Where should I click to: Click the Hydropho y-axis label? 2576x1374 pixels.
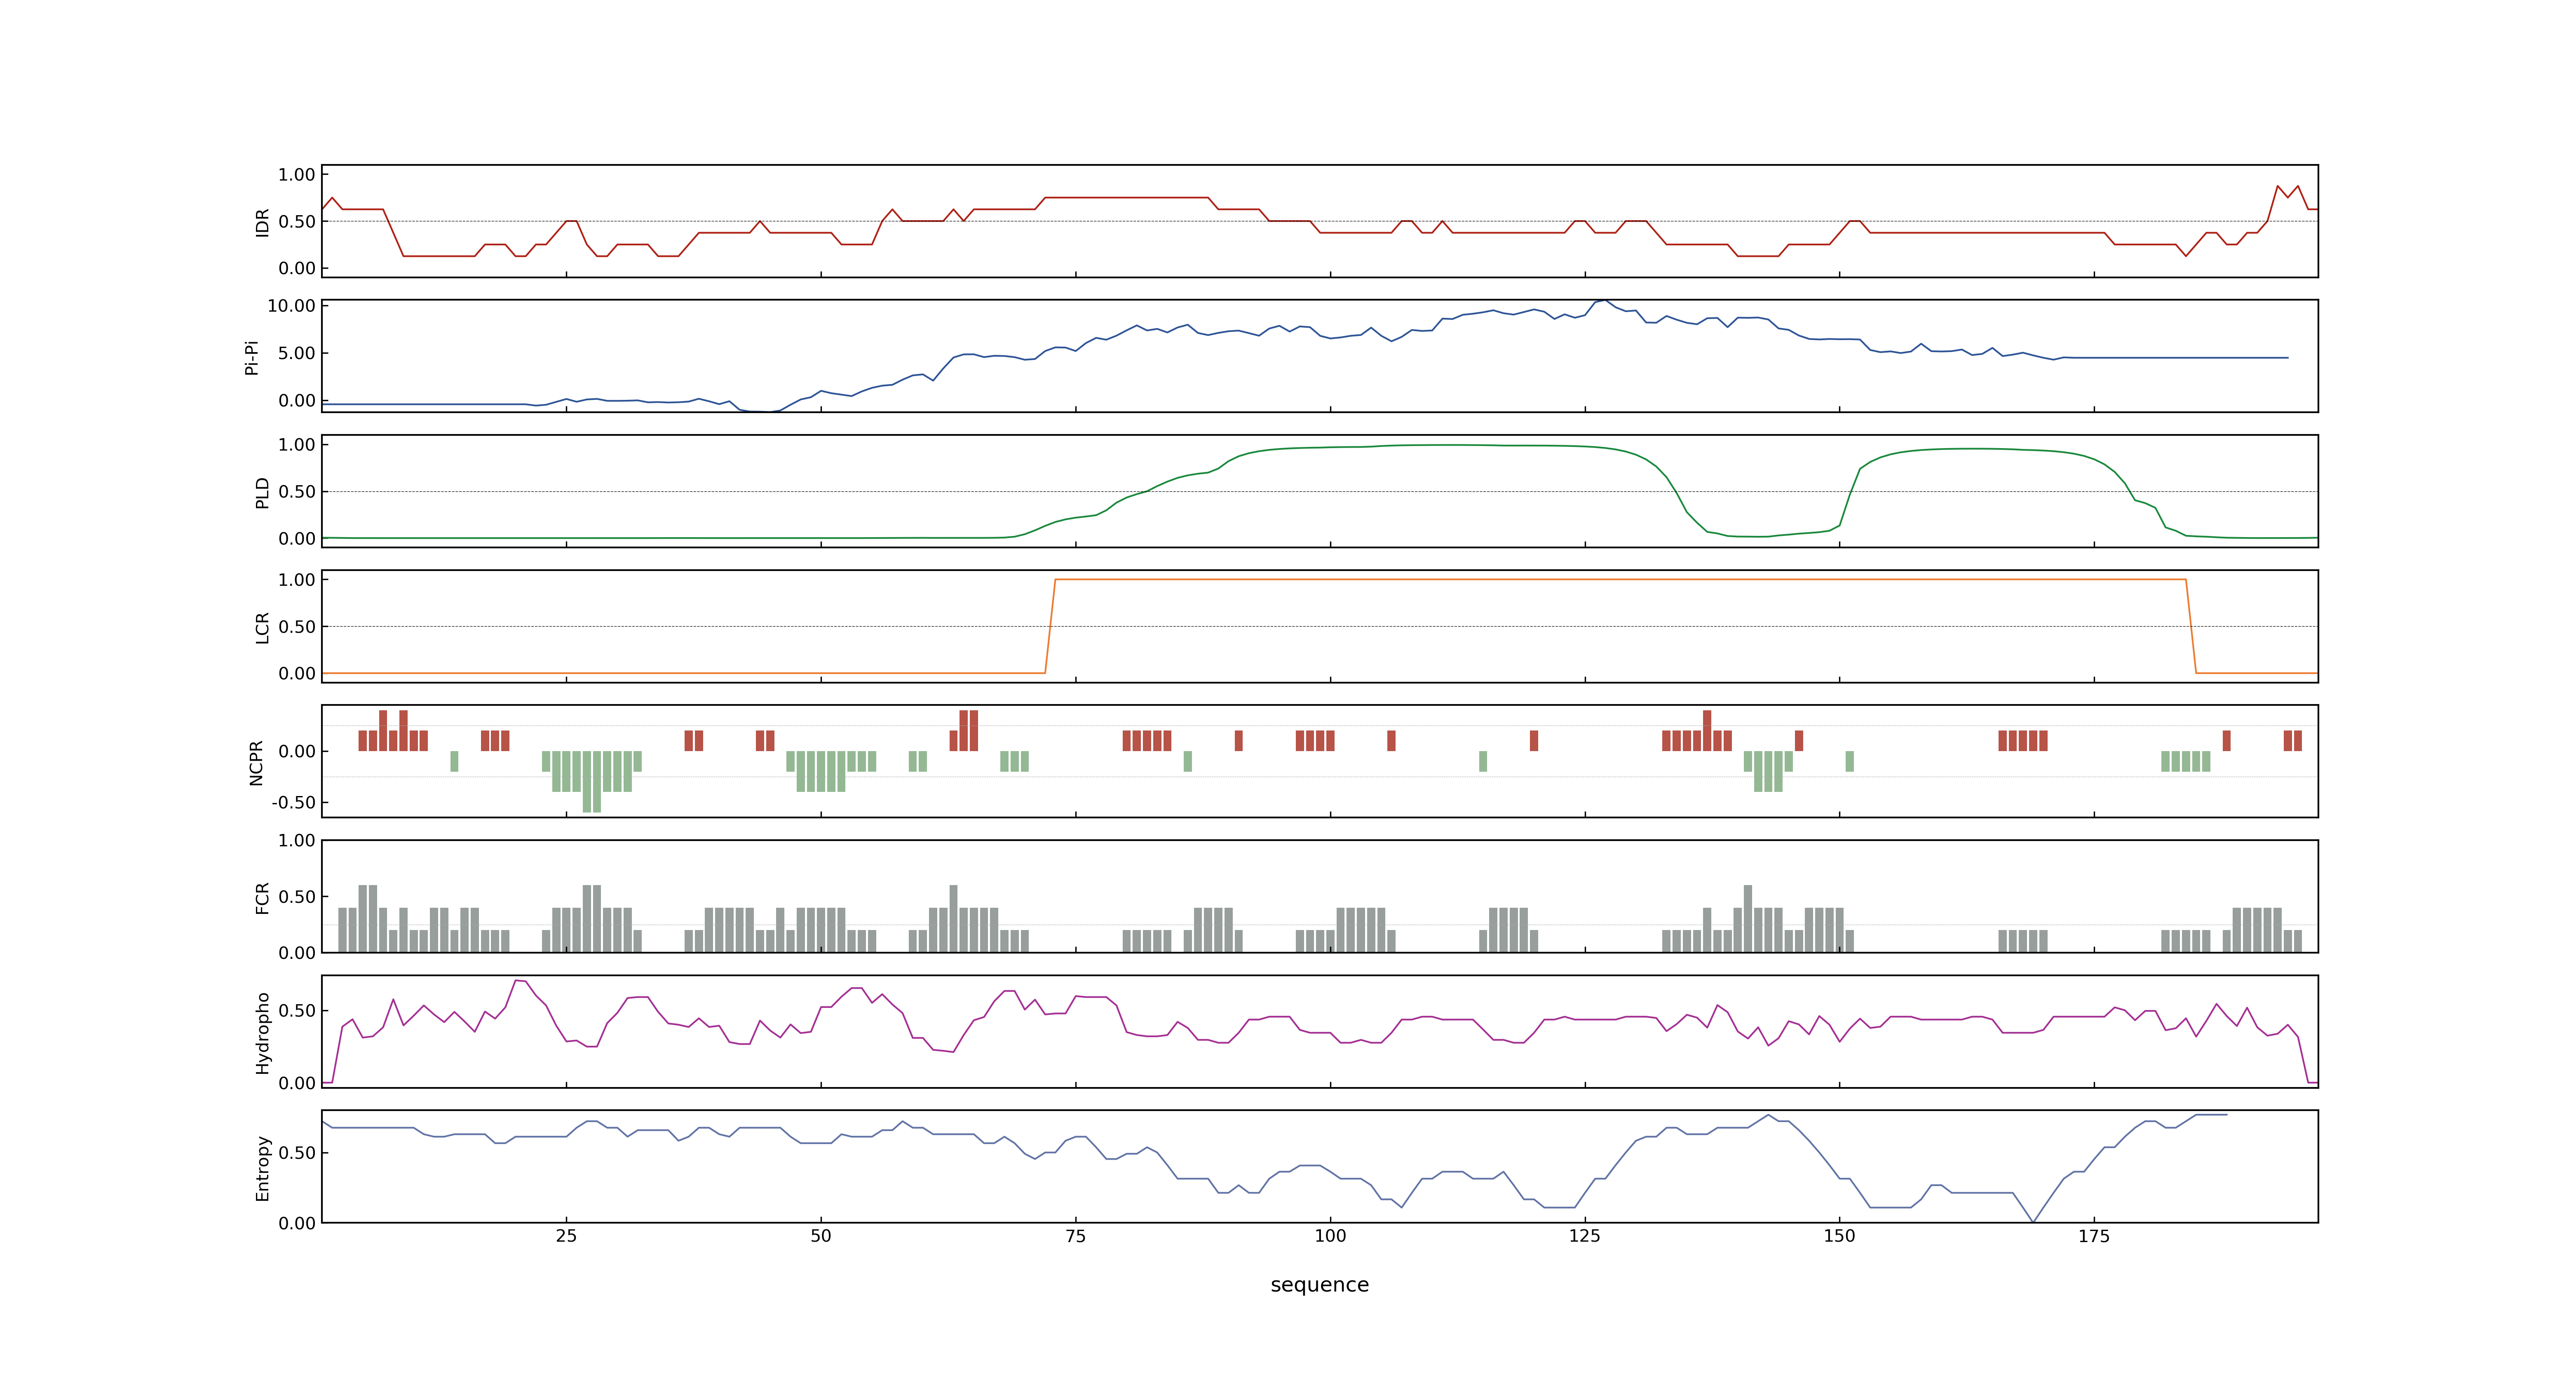coord(262,1033)
